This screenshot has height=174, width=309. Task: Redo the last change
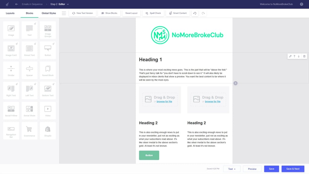point(203,13)
